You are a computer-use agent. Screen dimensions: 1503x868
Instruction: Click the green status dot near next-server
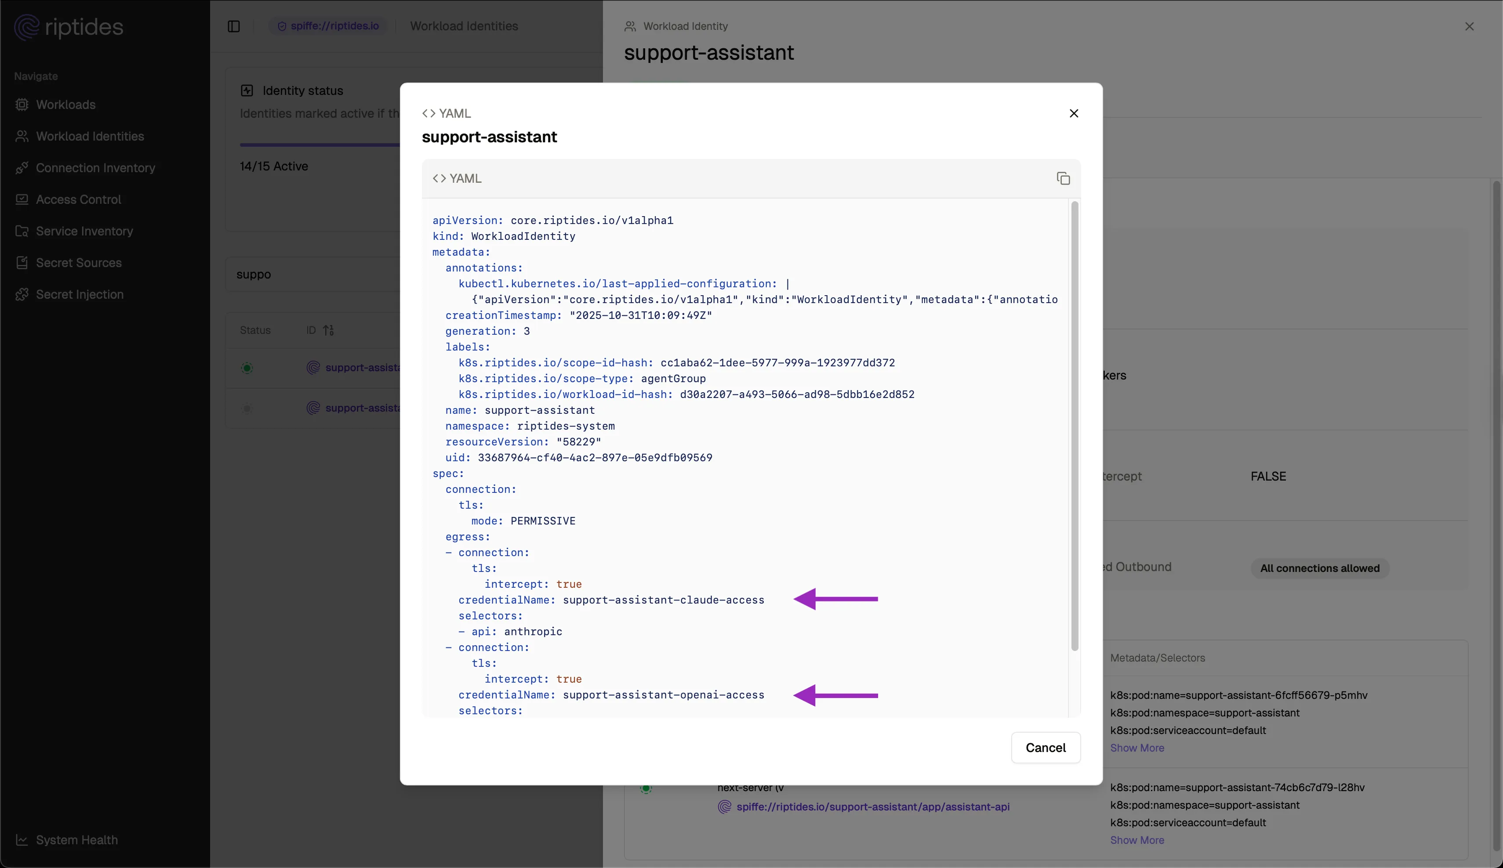tap(646, 788)
